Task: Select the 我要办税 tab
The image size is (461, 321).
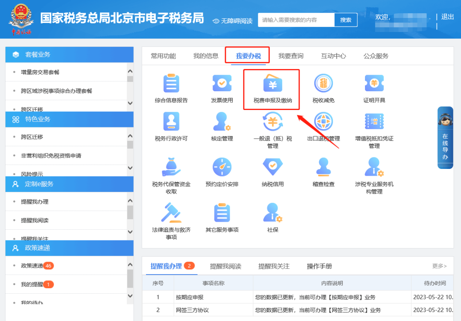Action: coord(248,56)
